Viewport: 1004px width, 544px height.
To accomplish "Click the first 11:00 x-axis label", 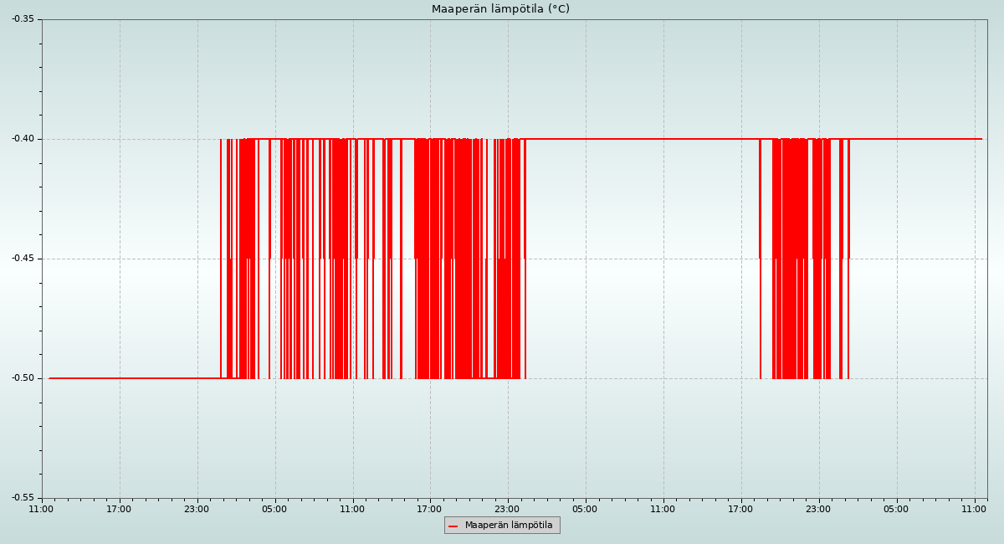I will point(42,509).
